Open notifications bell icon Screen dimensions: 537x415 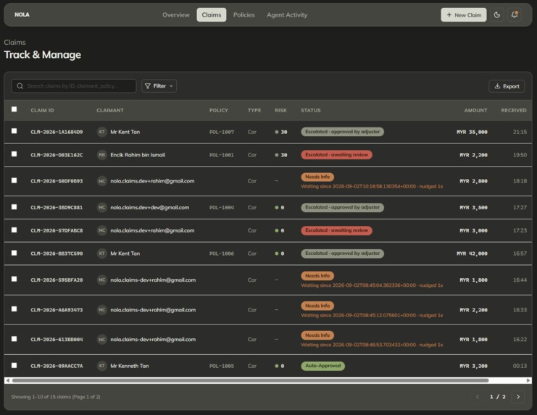[515, 14]
